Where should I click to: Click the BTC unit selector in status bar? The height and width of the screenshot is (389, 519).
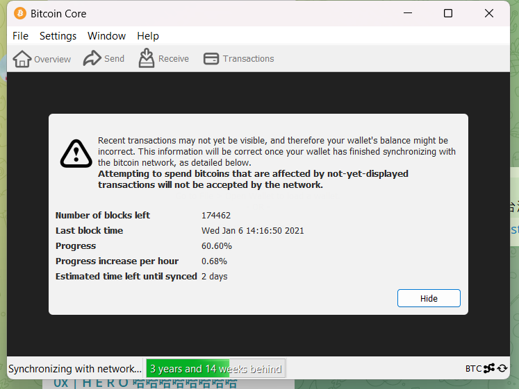pyautogui.click(x=473, y=368)
